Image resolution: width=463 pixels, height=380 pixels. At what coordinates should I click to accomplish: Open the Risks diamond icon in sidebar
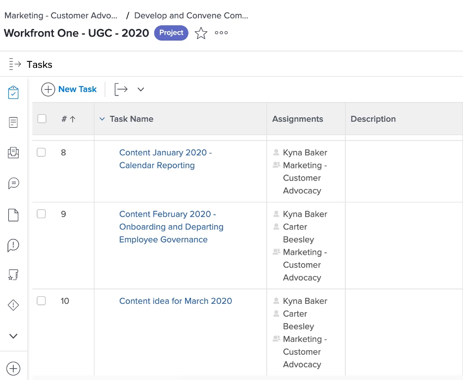coord(13,305)
